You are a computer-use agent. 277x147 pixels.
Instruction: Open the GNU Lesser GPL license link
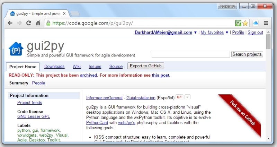point(34,116)
